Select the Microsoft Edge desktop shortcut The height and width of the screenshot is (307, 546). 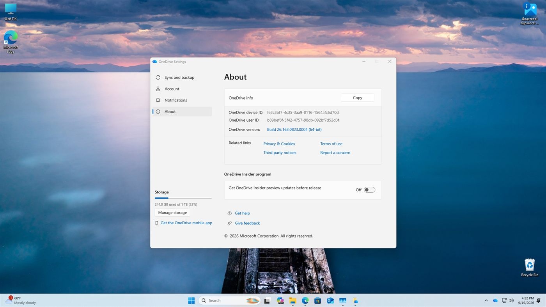(11, 42)
